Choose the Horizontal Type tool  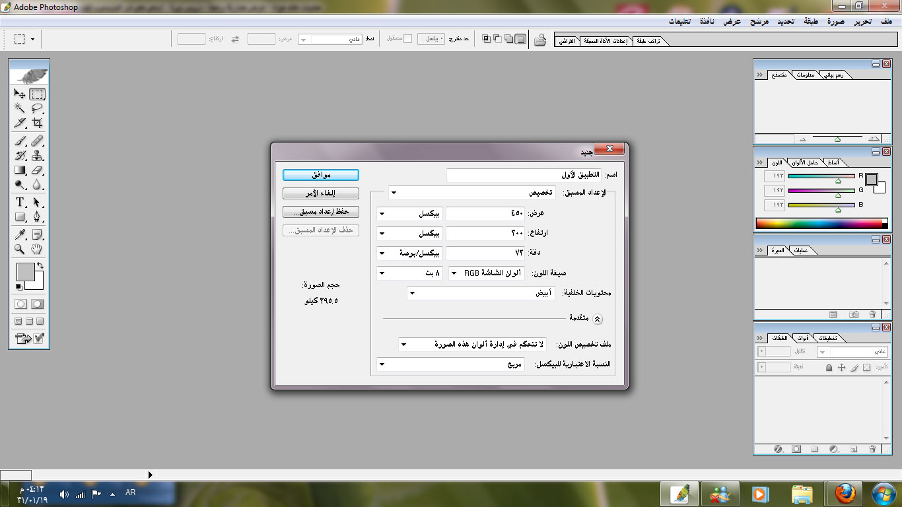coord(20,202)
